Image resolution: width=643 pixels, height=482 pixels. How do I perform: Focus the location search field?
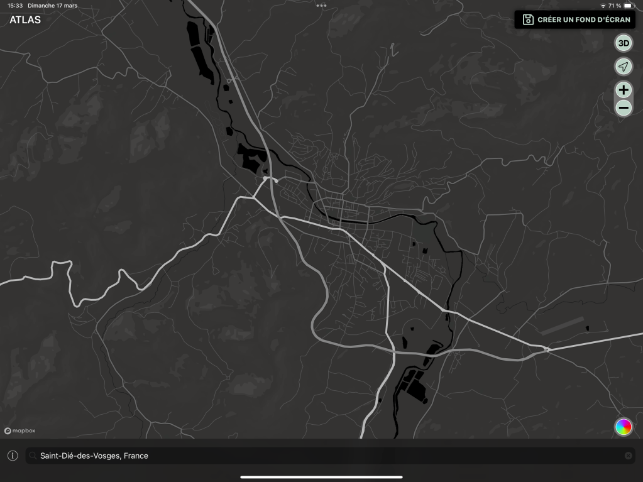pos(314,456)
